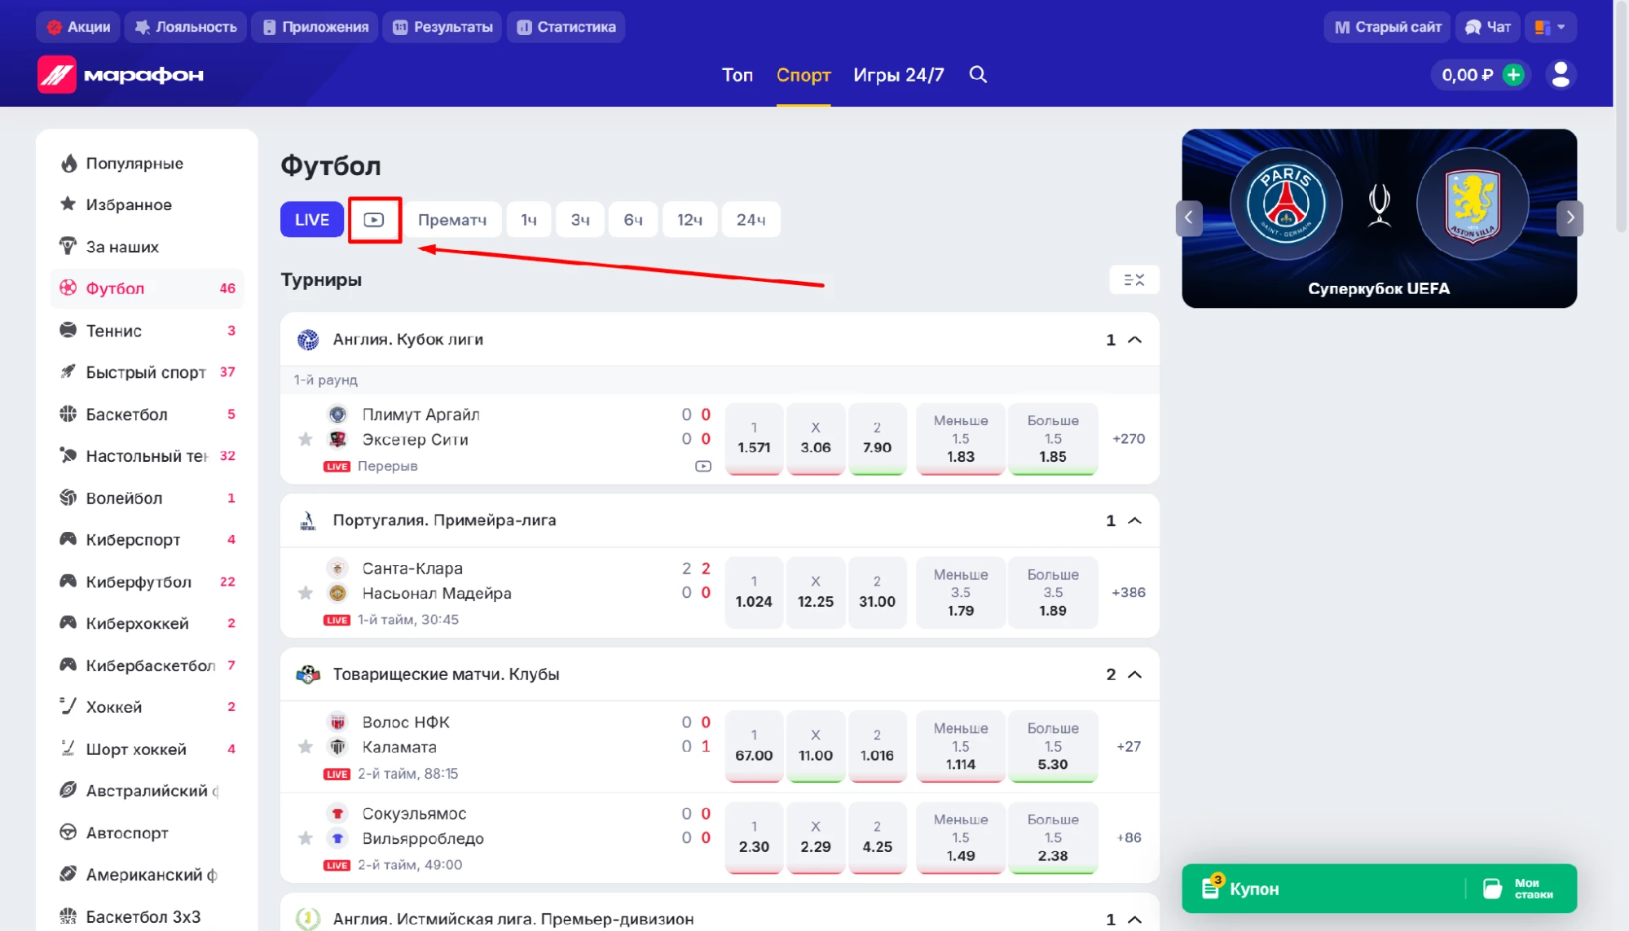Viewport: 1629px width, 931px height.
Task: Open Мои ставки in the coupon bar
Action: (1519, 889)
